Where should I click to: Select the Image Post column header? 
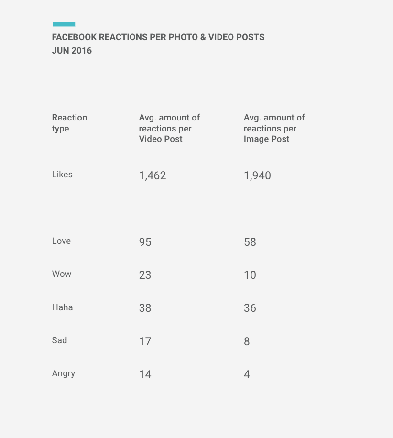(274, 128)
